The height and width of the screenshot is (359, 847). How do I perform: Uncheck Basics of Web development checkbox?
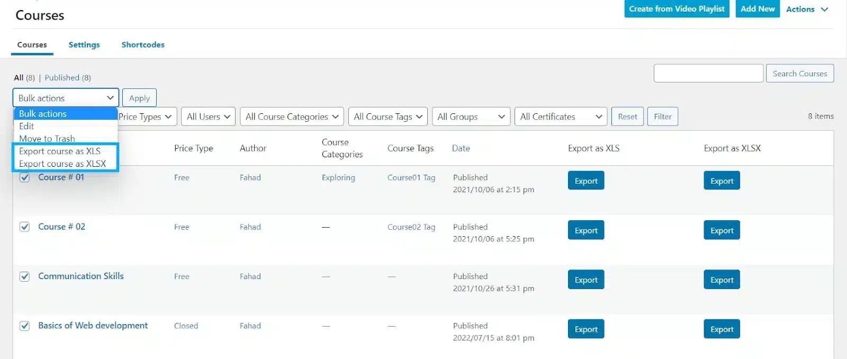pos(24,326)
